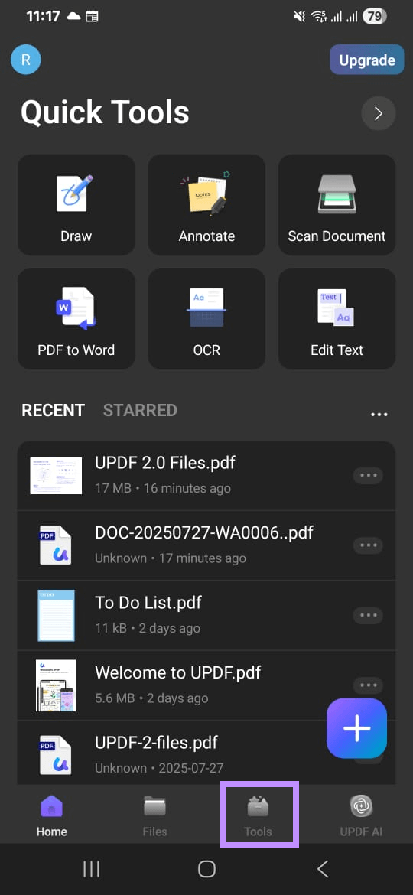Open DOC-20250727-WA0006..pdf

(206, 545)
